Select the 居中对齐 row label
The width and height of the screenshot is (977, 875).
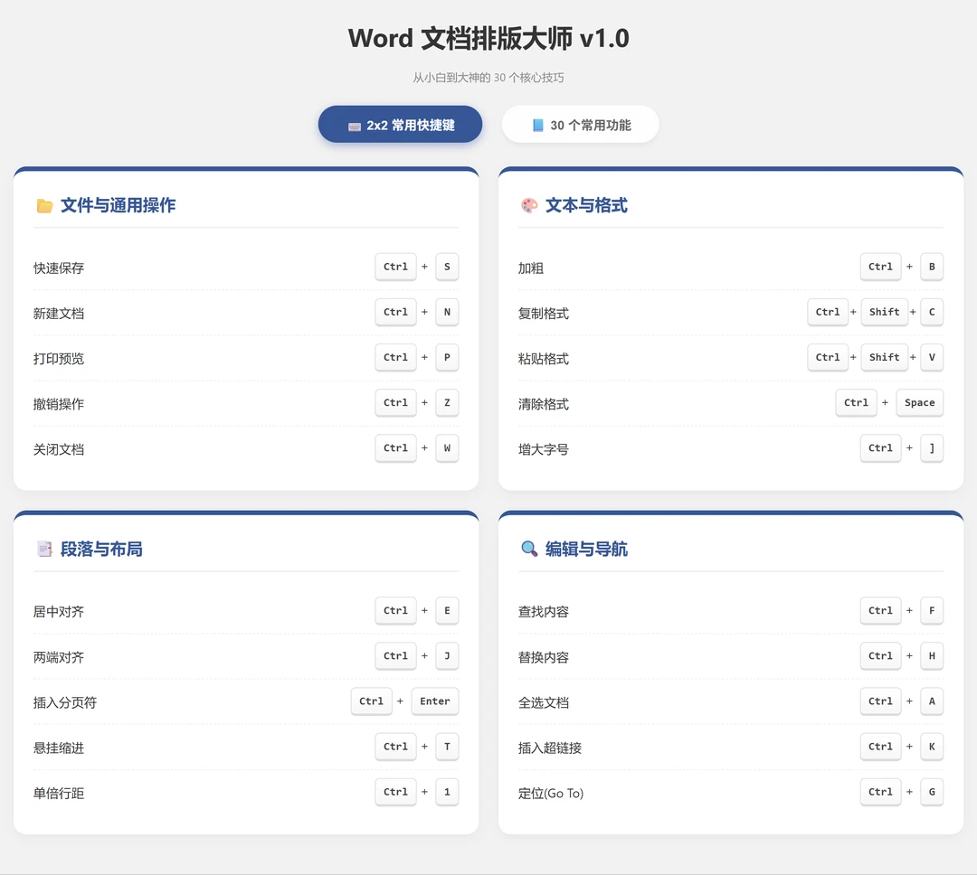tap(59, 612)
